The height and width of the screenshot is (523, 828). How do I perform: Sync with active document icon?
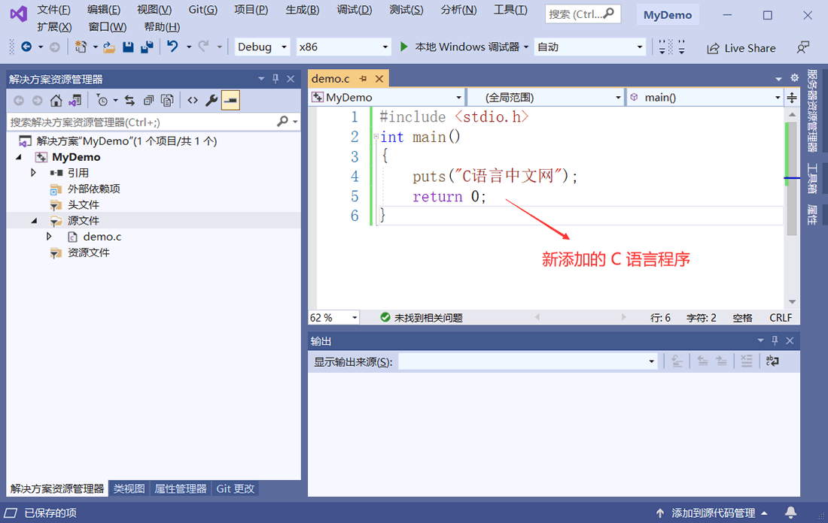[x=129, y=100]
